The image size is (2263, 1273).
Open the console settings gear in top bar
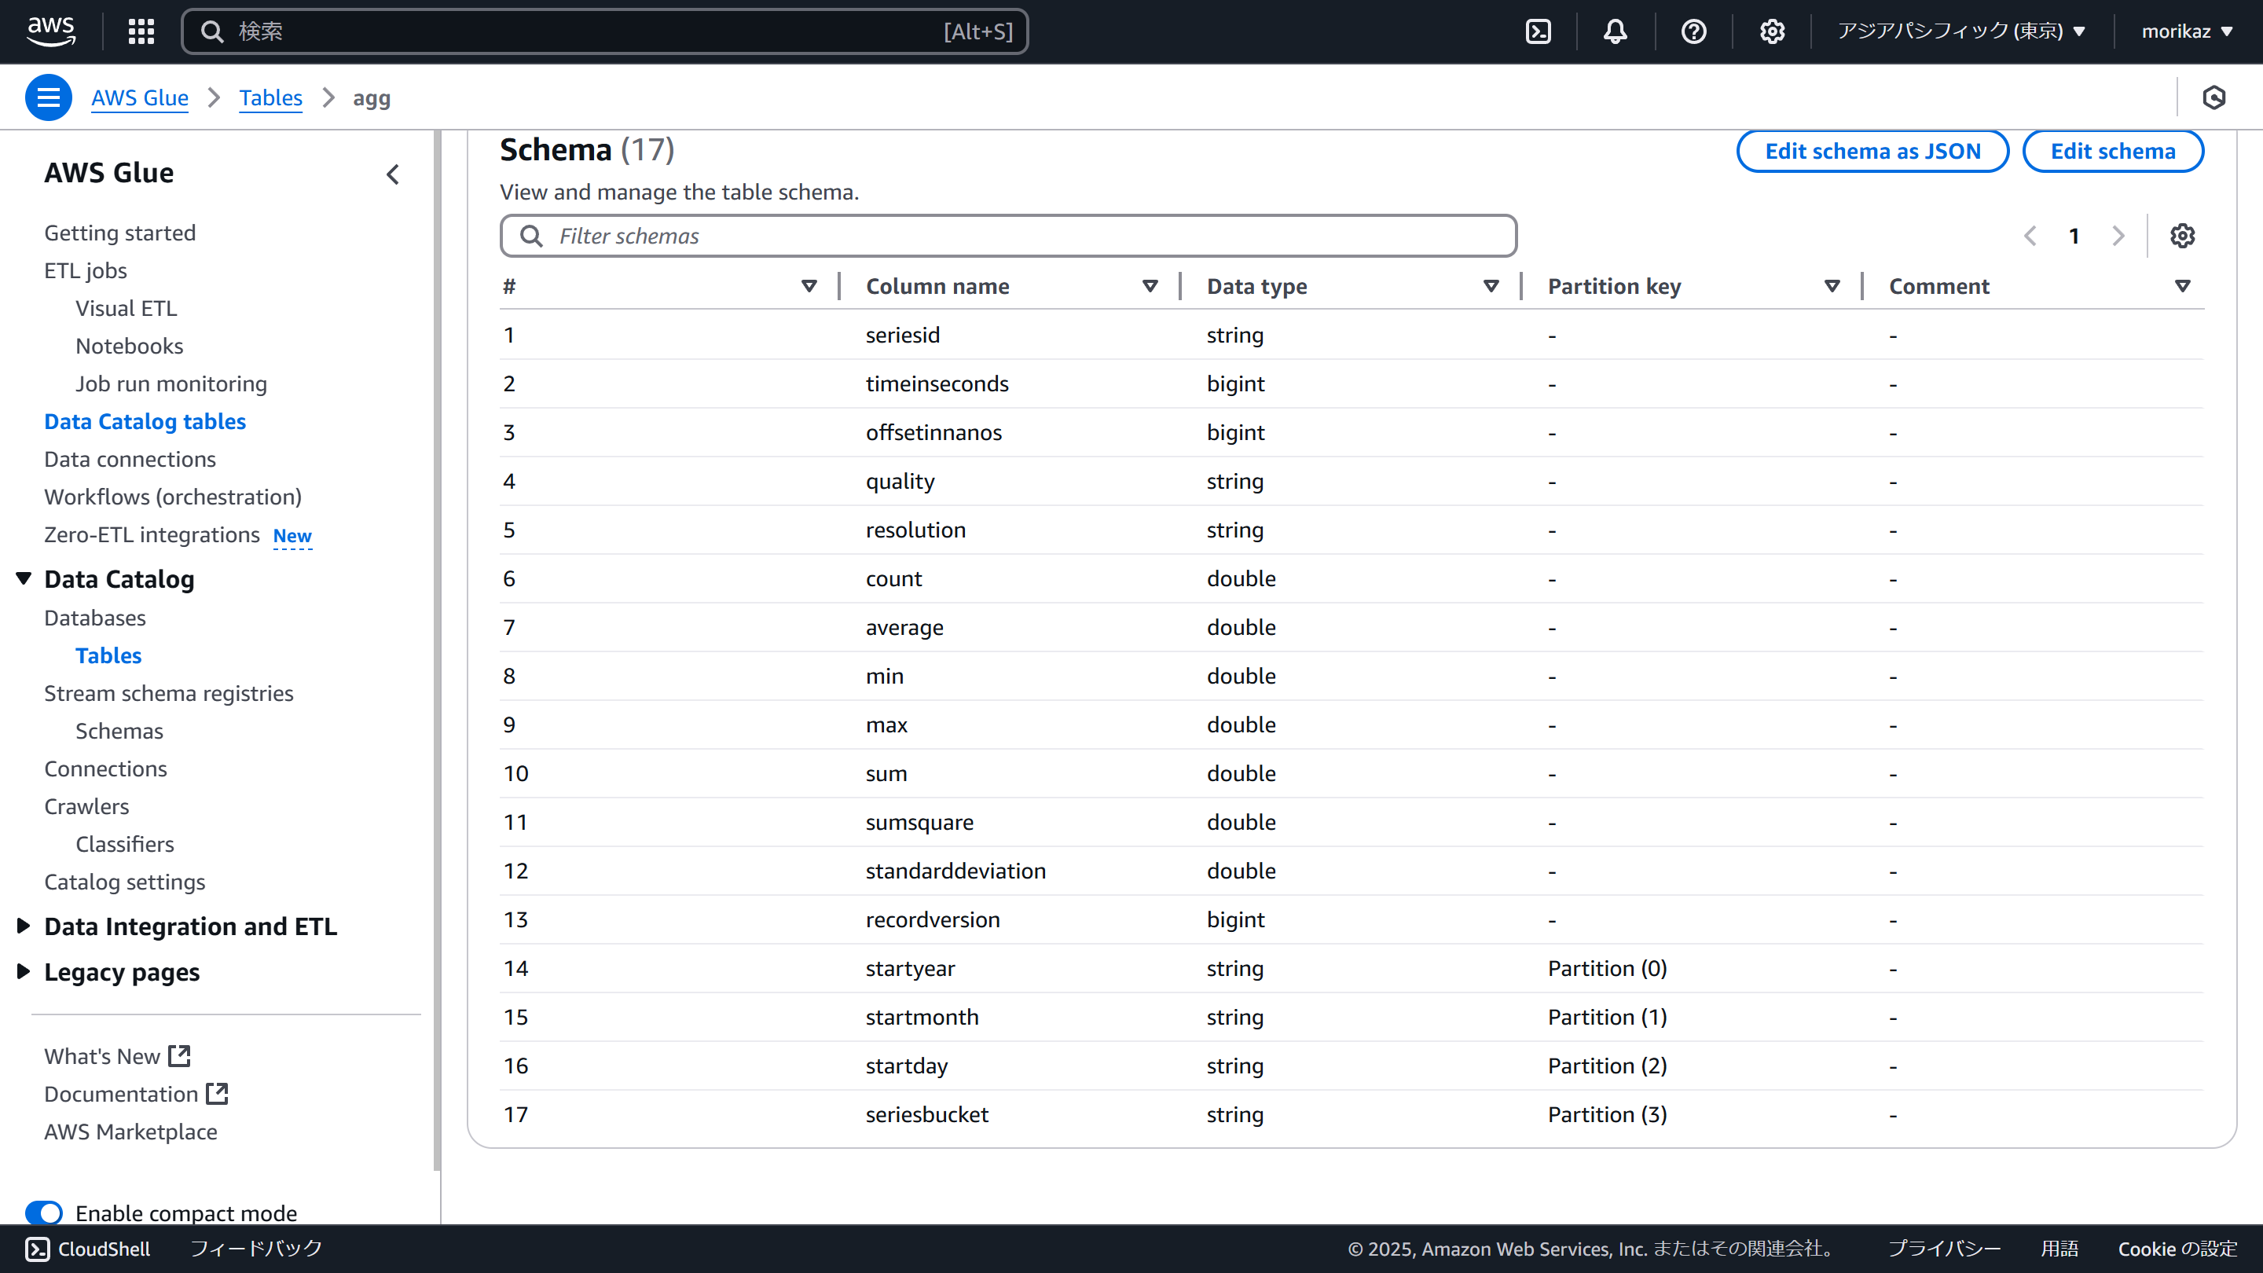click(1771, 31)
